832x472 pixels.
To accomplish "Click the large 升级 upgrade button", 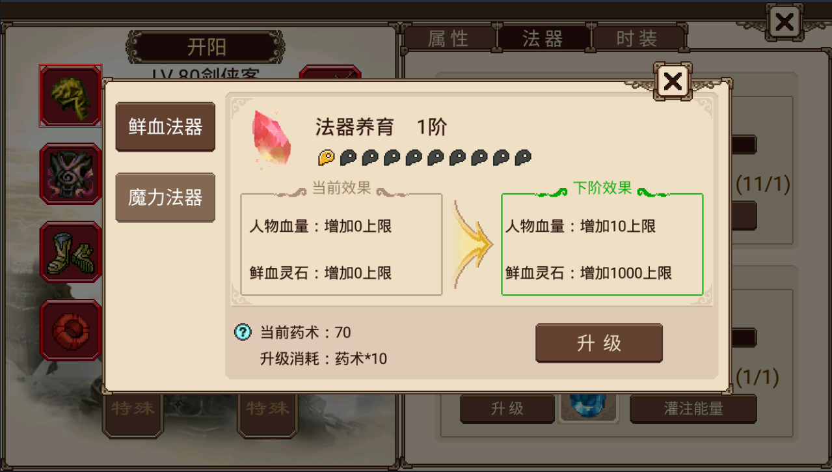I will click(x=599, y=343).
